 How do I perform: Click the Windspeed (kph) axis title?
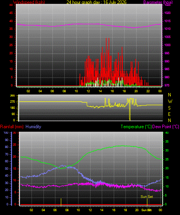29,2
